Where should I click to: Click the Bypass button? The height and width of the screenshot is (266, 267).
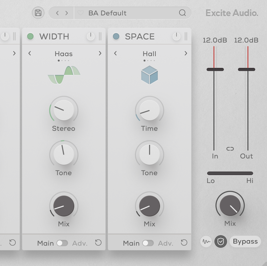[245, 242]
